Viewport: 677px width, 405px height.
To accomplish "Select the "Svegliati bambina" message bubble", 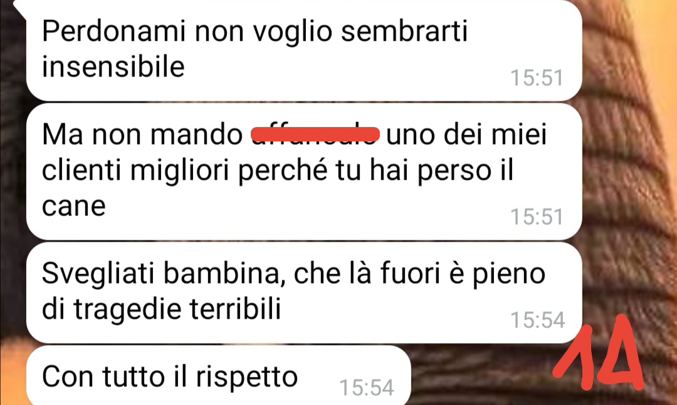I will [304, 292].
